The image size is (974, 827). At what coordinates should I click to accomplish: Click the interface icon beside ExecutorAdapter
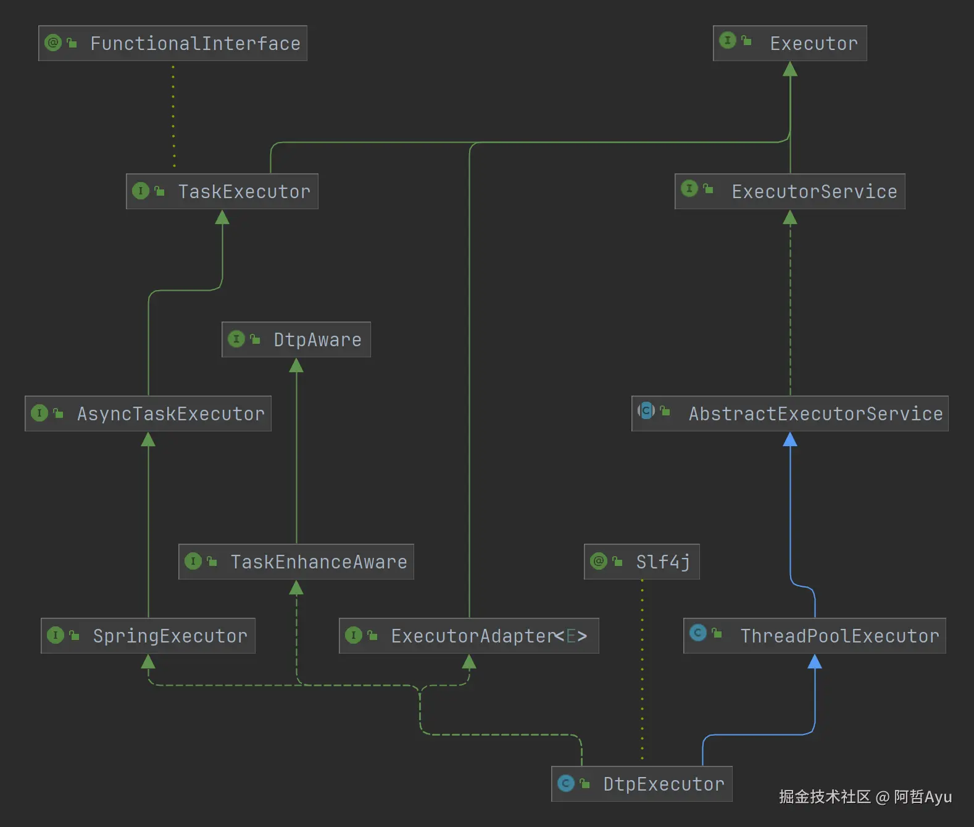pyautogui.click(x=354, y=635)
